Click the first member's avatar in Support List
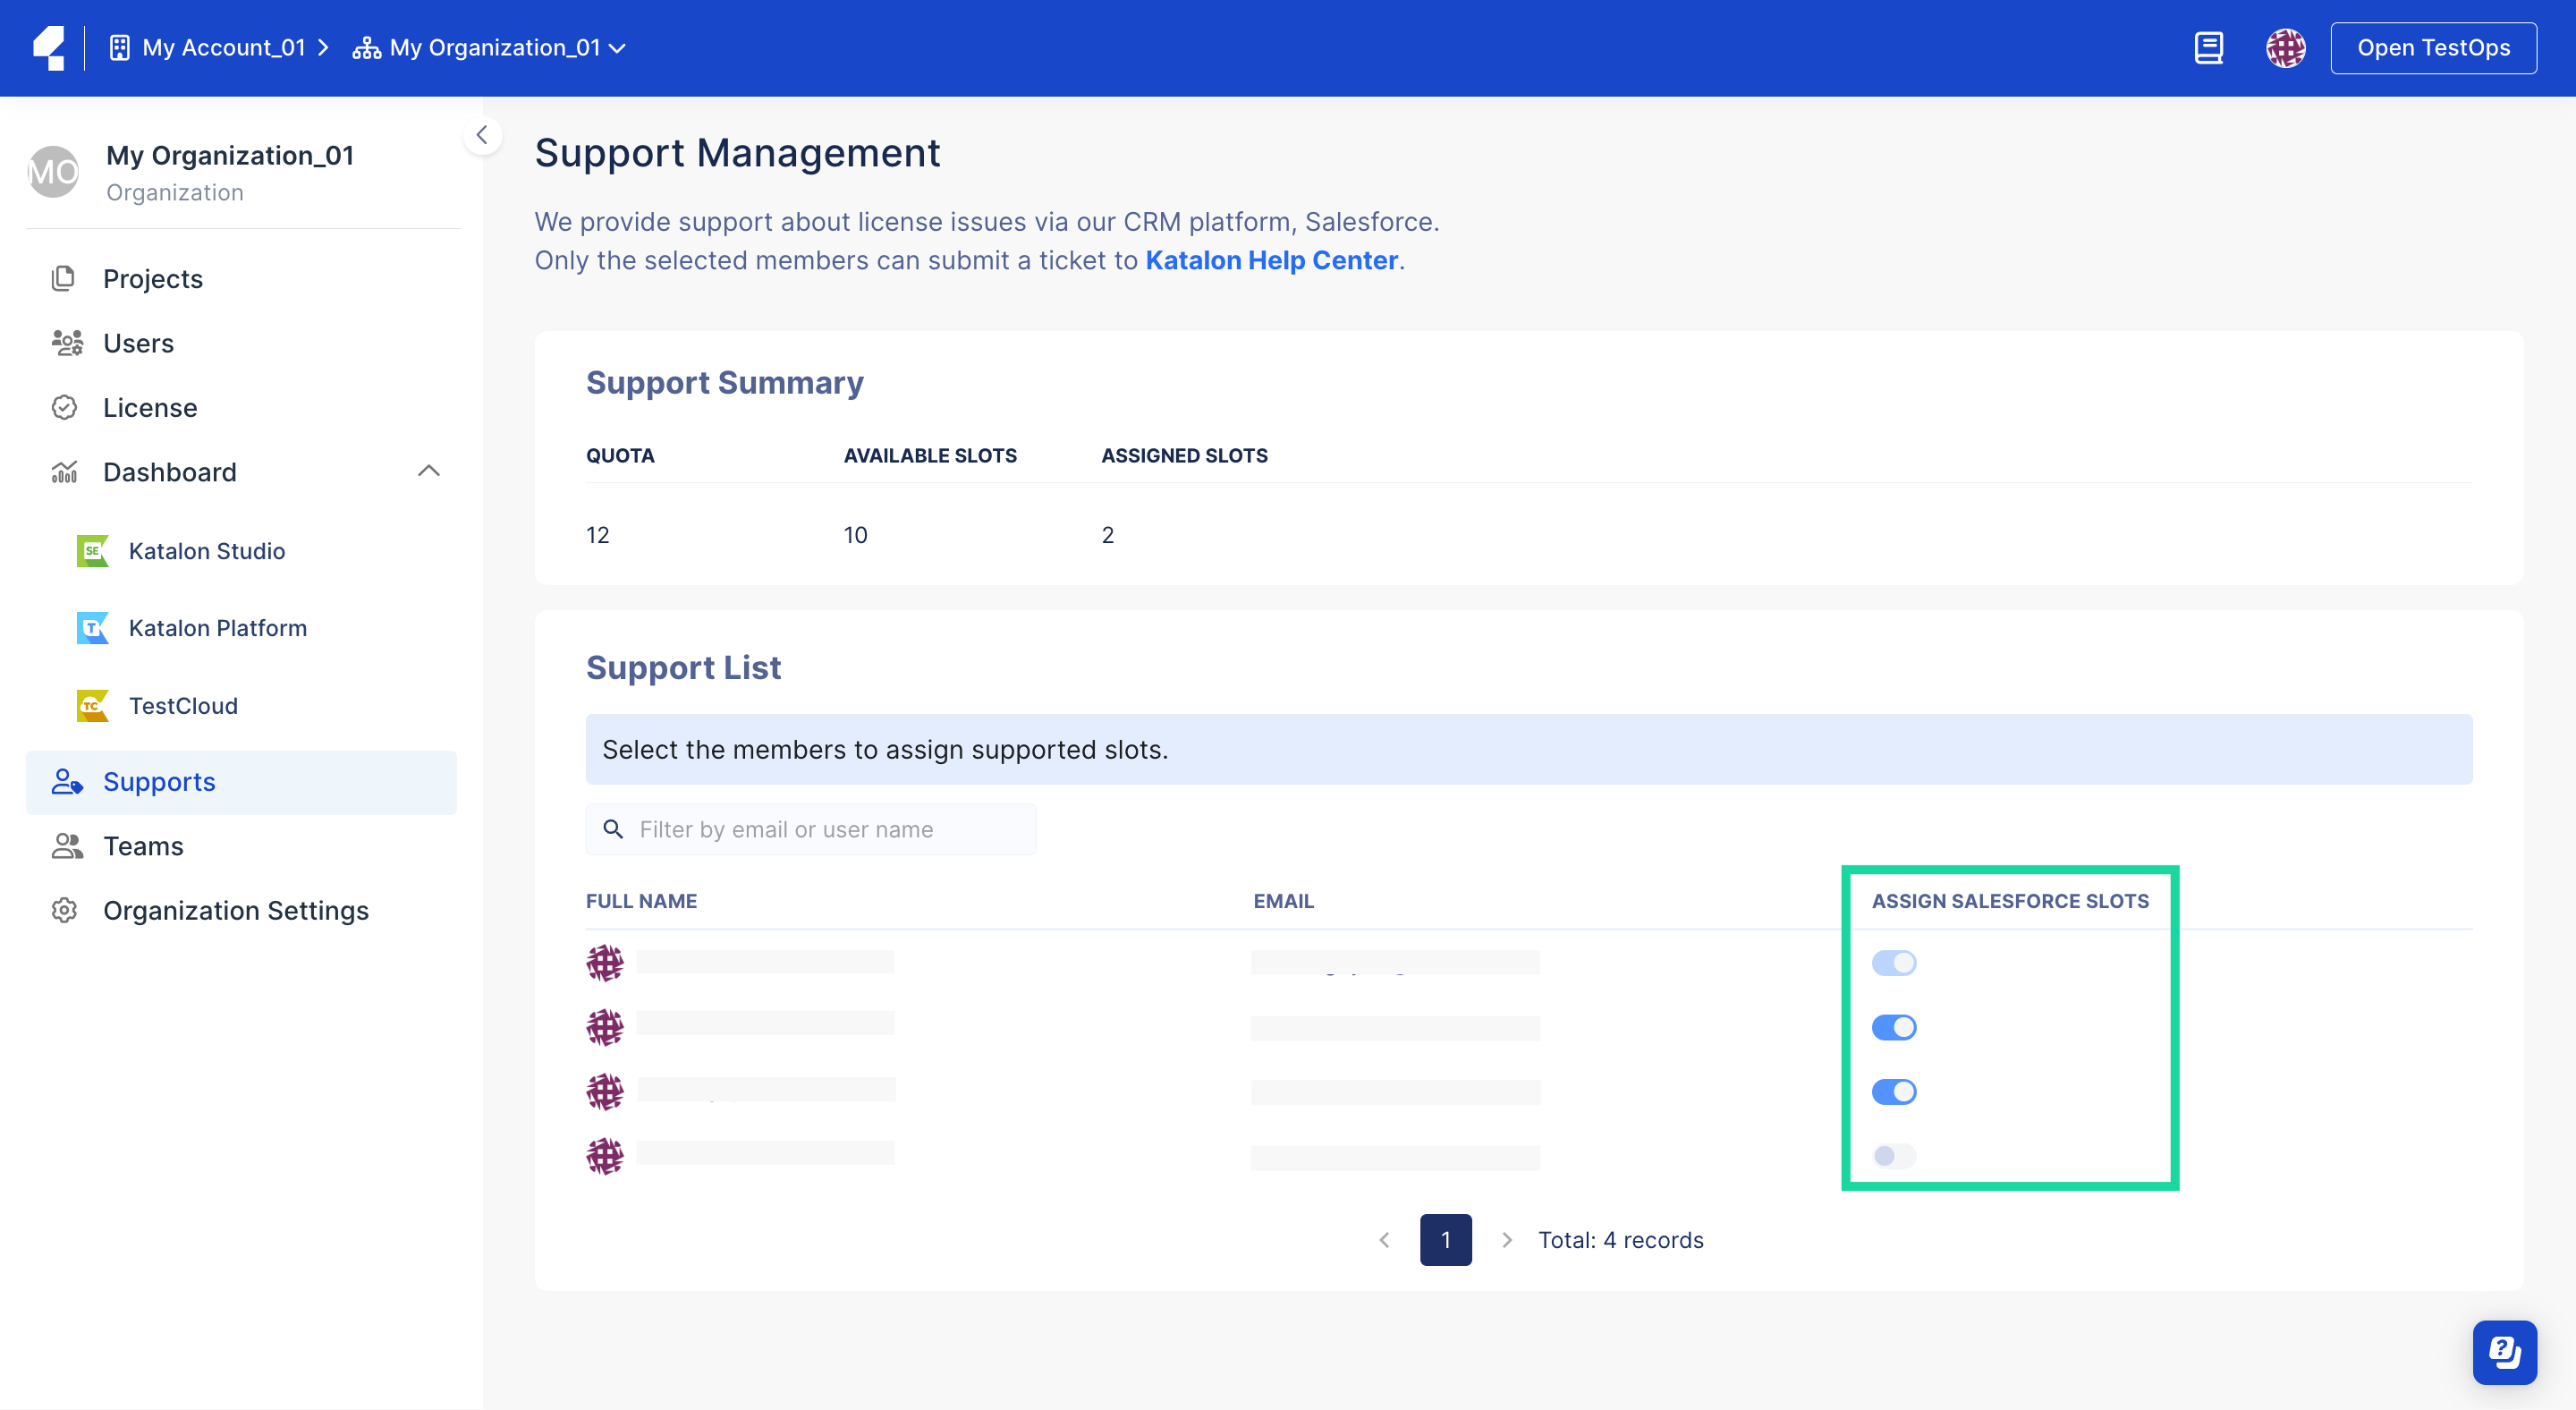The width and height of the screenshot is (2576, 1410). tap(604, 963)
